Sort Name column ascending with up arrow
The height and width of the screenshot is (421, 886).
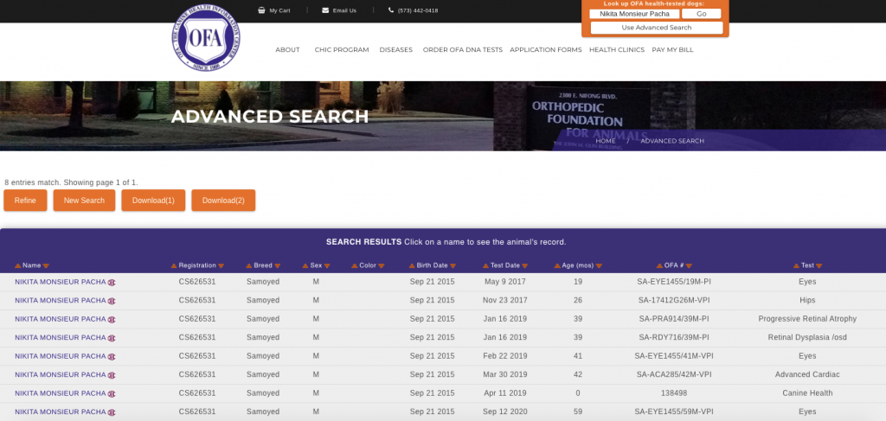pyautogui.click(x=18, y=265)
